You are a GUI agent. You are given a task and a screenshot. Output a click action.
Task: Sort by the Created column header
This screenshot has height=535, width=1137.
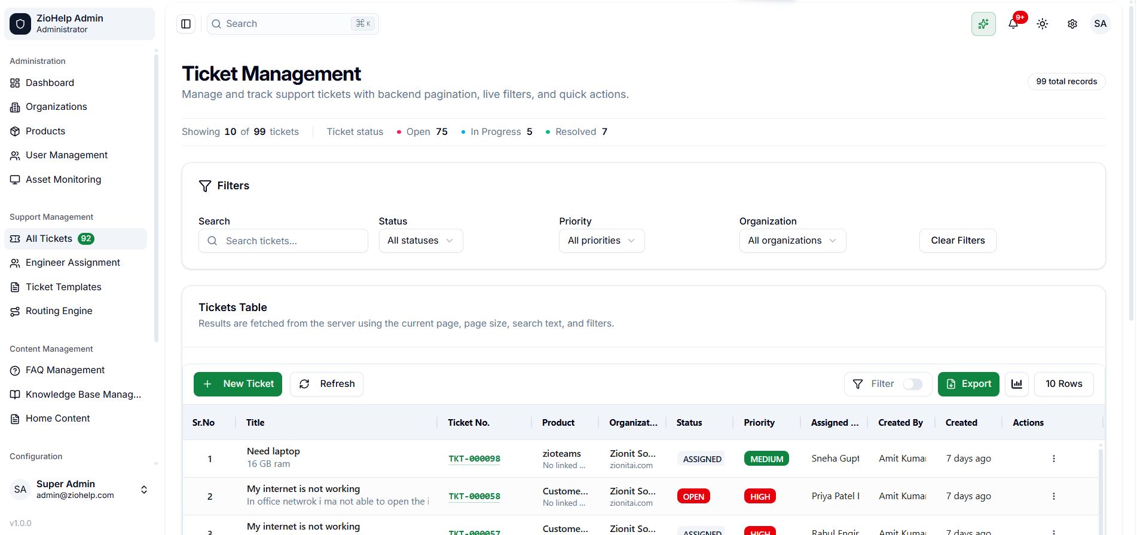(x=961, y=423)
